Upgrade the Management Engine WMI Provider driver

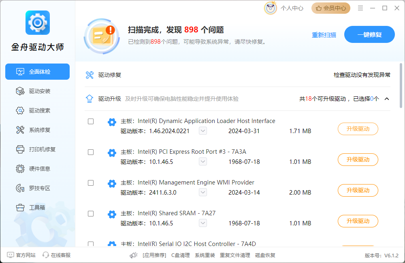pyautogui.click(x=358, y=190)
